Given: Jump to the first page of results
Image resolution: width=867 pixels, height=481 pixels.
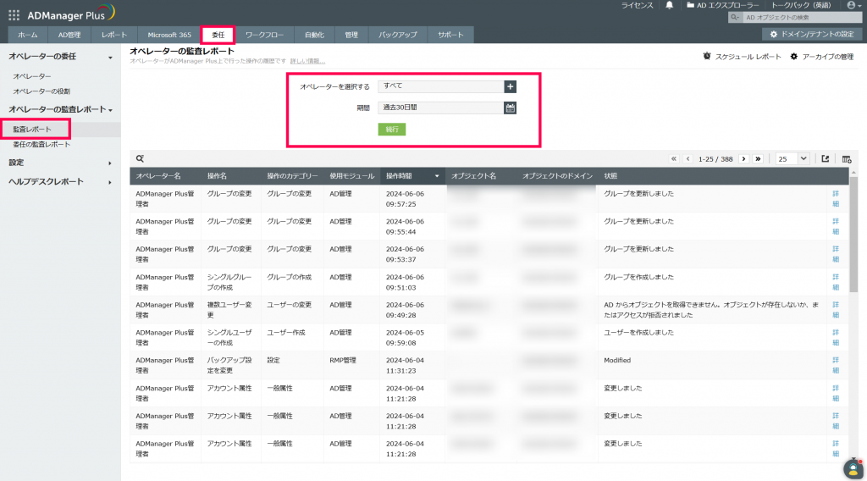Looking at the screenshot, I should [x=673, y=158].
